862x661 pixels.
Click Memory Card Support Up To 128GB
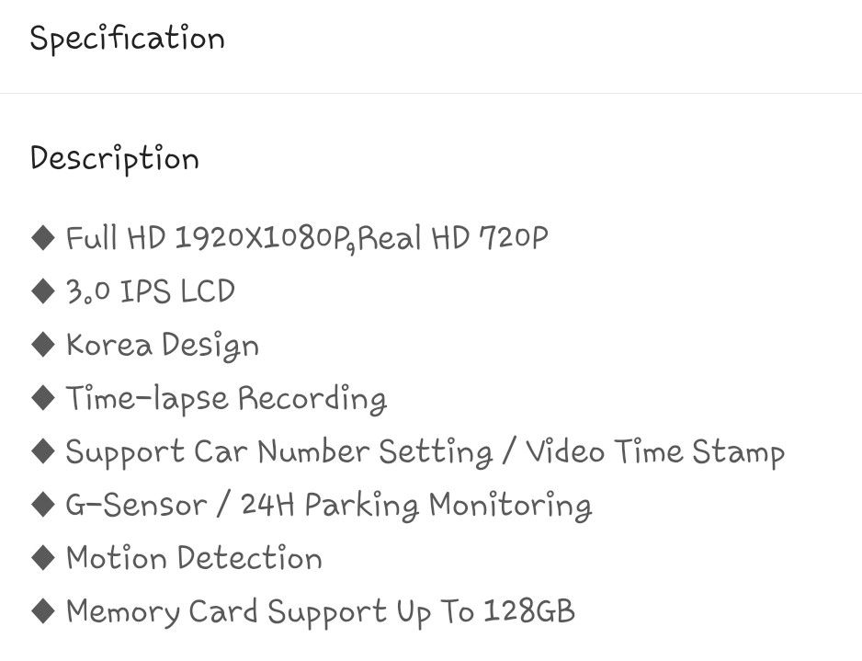321,612
